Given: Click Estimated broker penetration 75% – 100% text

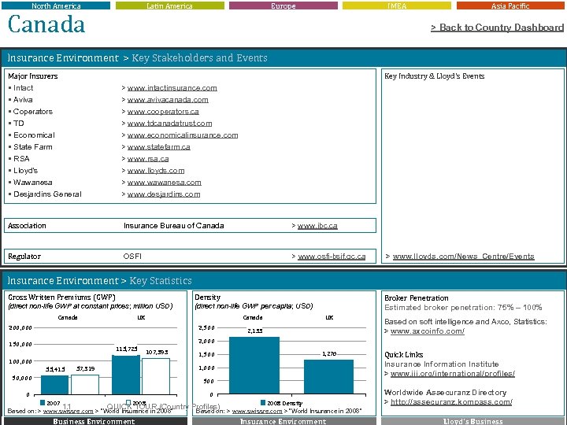Looking at the screenshot, I should point(463,308).
